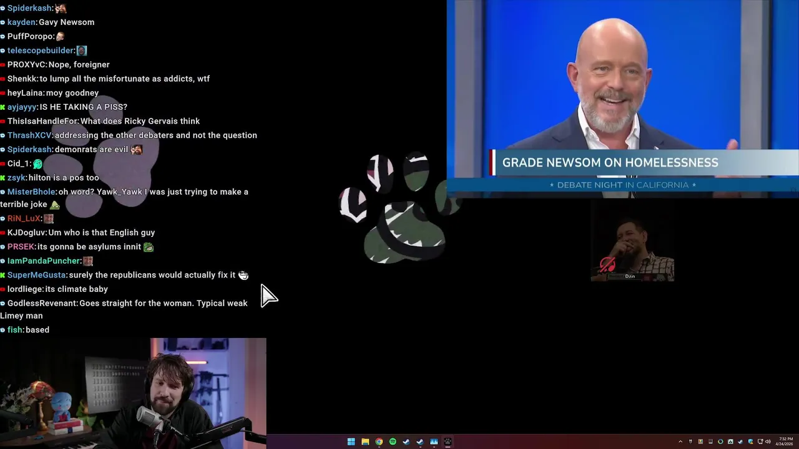Select the debate broadcast video feed
The image size is (799, 449).
pos(622,99)
